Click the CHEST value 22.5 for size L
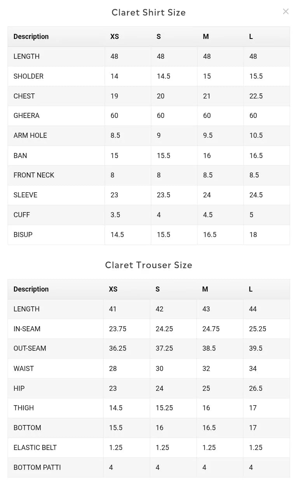 point(256,96)
